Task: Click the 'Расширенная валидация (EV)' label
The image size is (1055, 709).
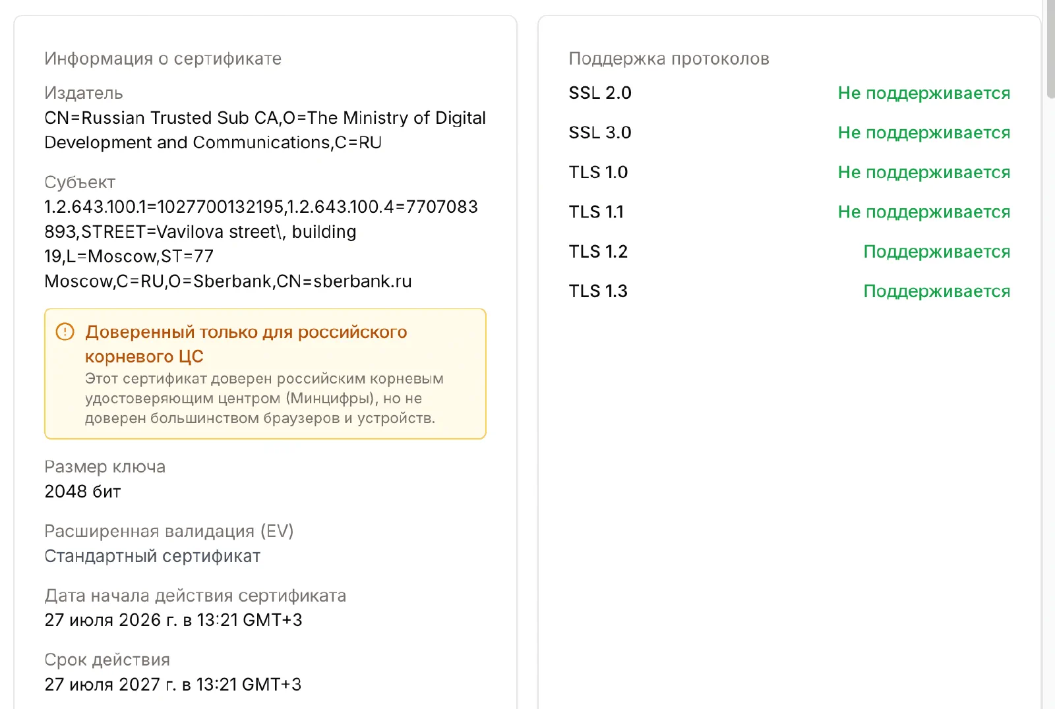Action: pyautogui.click(x=169, y=531)
